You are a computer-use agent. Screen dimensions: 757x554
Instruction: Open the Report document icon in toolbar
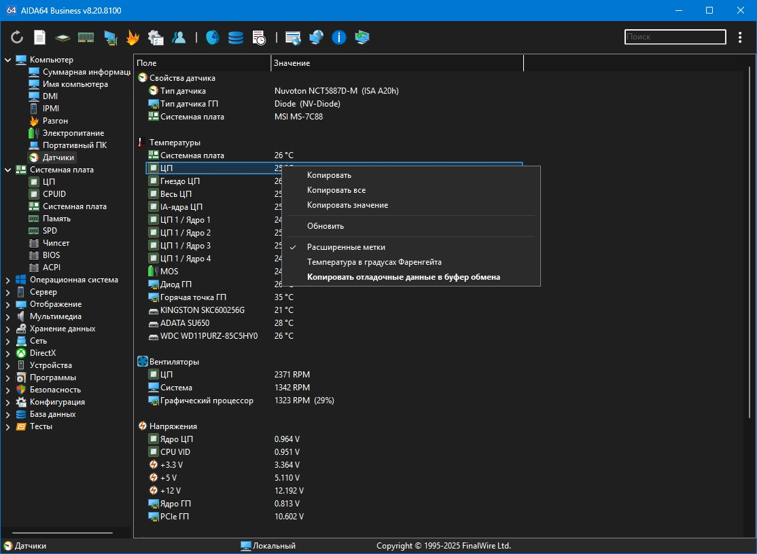40,37
